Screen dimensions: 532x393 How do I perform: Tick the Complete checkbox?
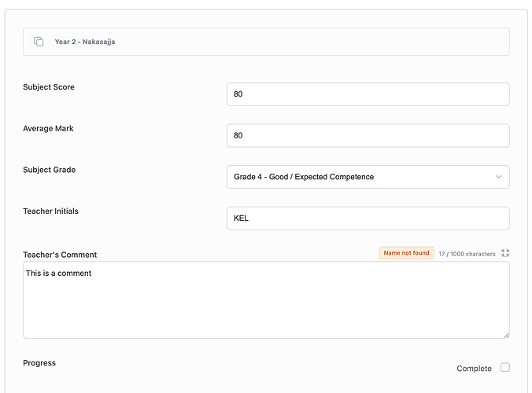pos(505,367)
